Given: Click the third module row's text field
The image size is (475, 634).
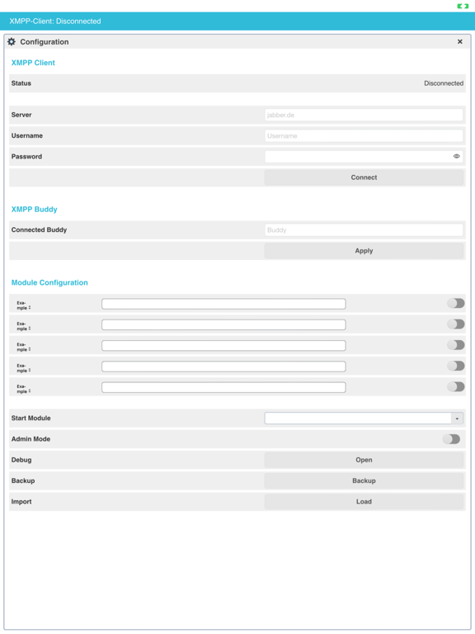Looking at the screenshot, I should [223, 345].
